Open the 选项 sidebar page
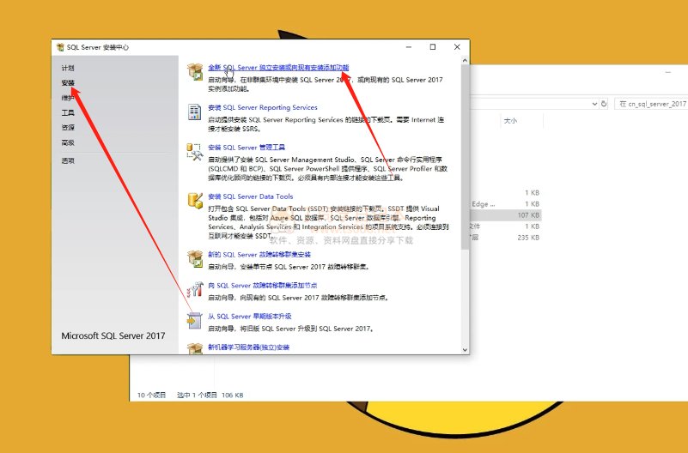The image size is (688, 453). coord(68,160)
